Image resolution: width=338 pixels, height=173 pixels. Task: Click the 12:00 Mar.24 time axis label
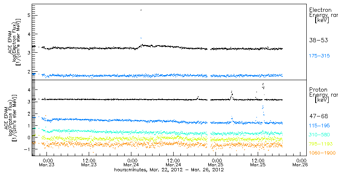(173, 162)
